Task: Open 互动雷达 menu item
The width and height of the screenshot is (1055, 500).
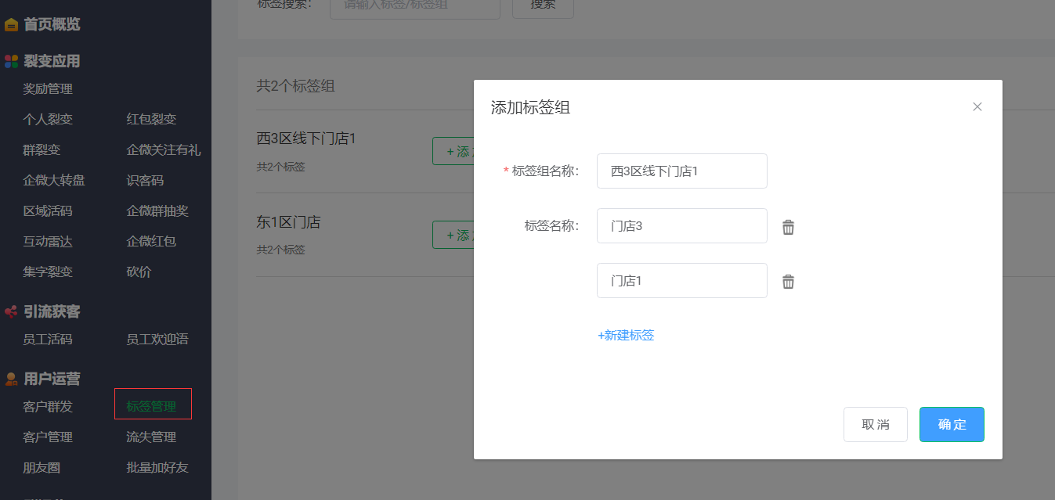Action: (x=48, y=241)
